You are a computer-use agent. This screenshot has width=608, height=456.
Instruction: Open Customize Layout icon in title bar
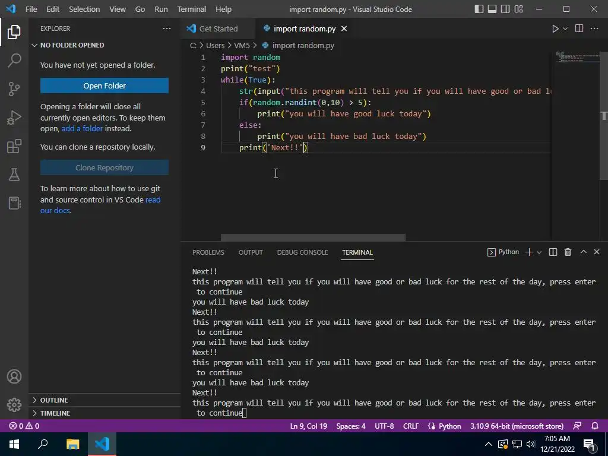[x=518, y=9]
